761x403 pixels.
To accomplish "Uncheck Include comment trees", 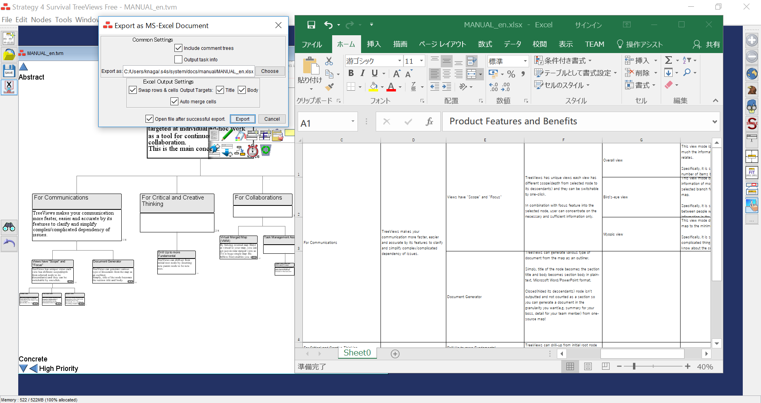I will (178, 48).
